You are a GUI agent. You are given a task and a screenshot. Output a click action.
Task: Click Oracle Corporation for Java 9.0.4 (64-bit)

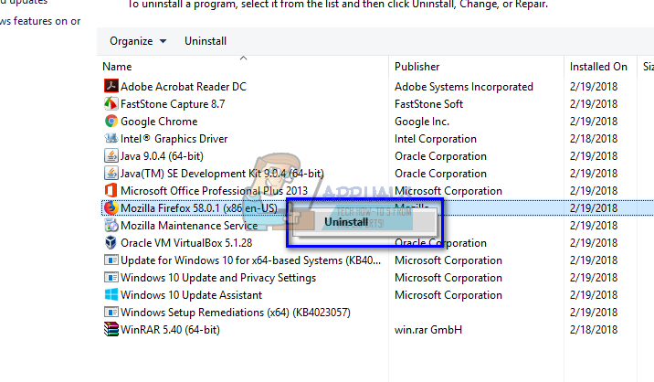pyautogui.click(x=440, y=156)
